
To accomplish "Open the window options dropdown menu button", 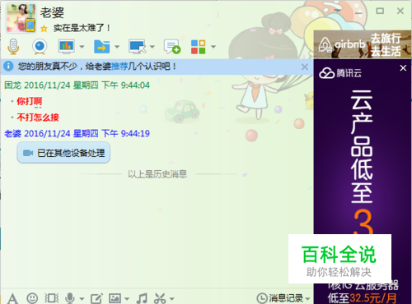I will (338, 11).
